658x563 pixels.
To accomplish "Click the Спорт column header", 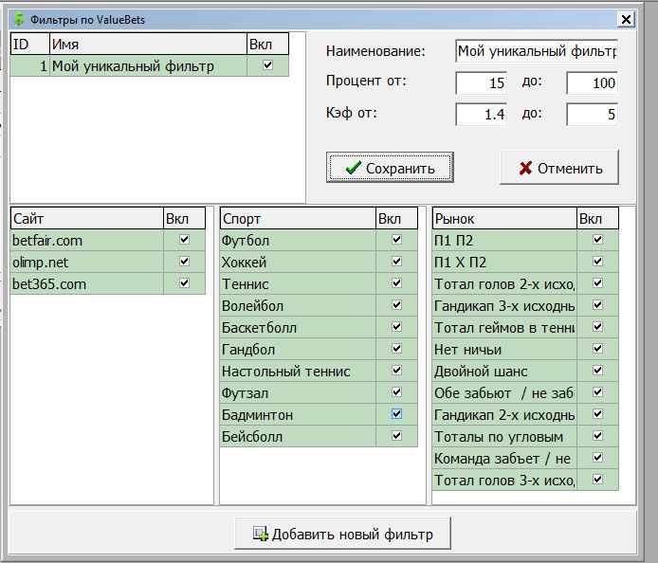I will point(297,219).
